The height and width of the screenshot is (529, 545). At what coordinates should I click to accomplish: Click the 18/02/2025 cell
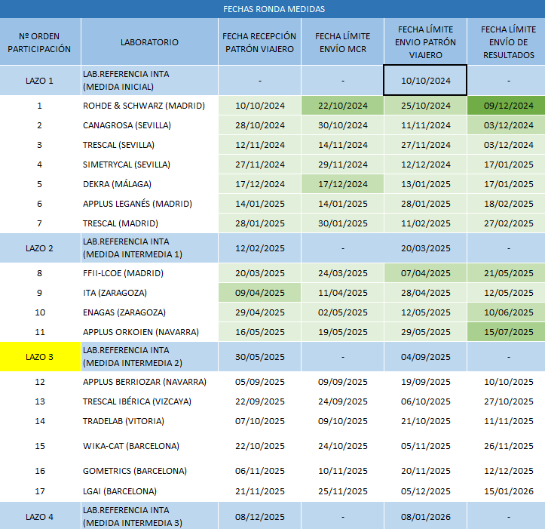coord(507,204)
